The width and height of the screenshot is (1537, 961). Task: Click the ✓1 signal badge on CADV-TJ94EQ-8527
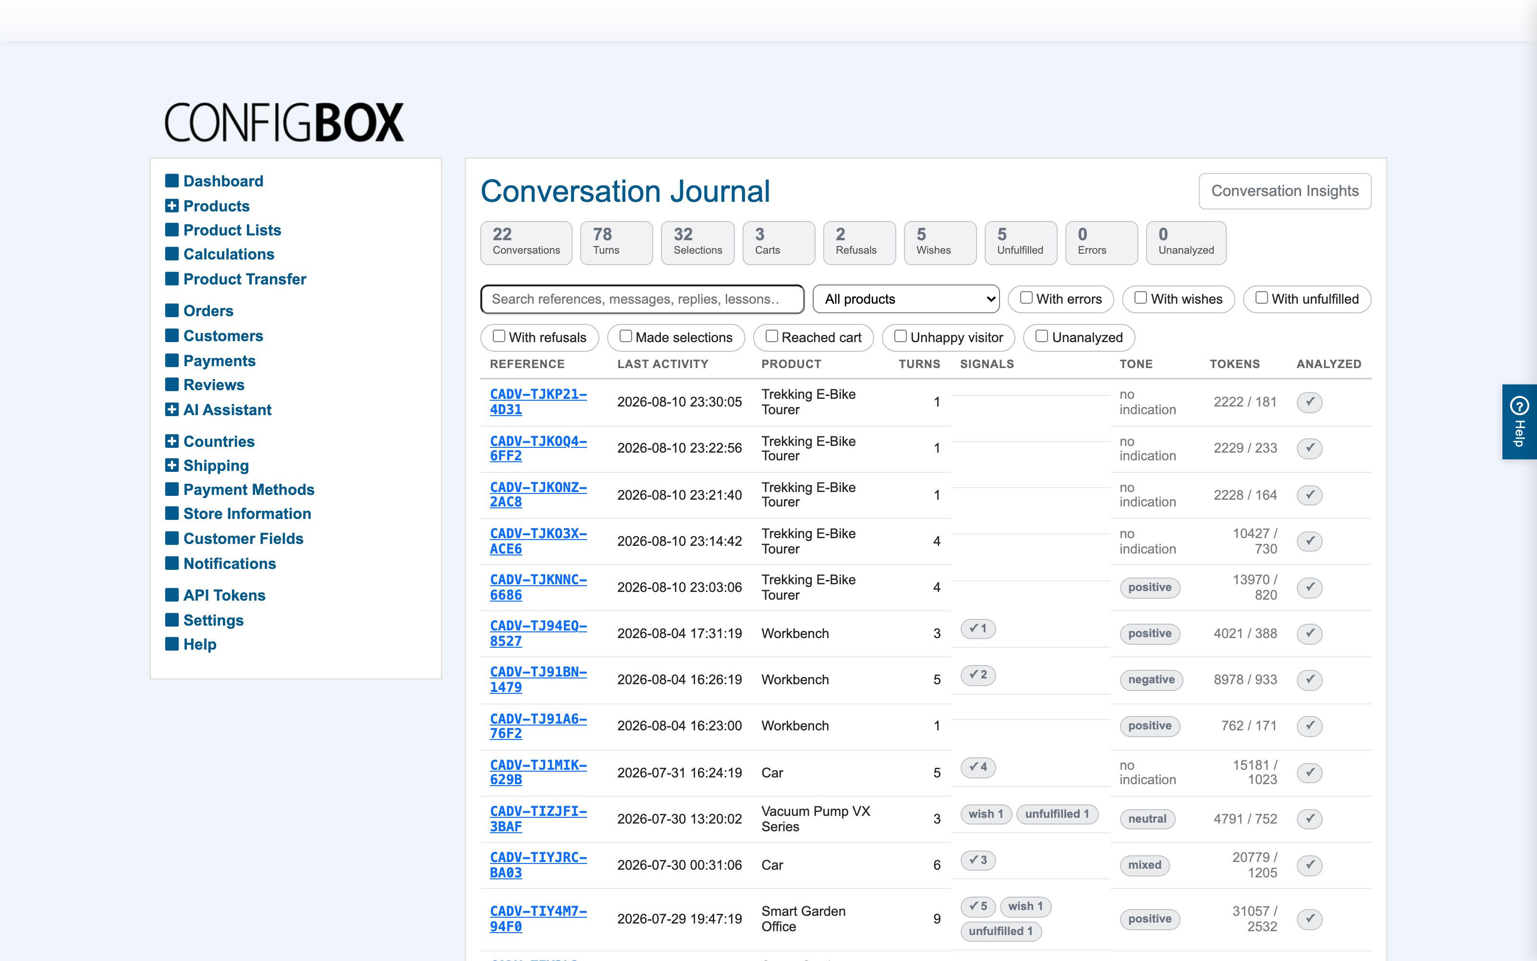click(978, 628)
